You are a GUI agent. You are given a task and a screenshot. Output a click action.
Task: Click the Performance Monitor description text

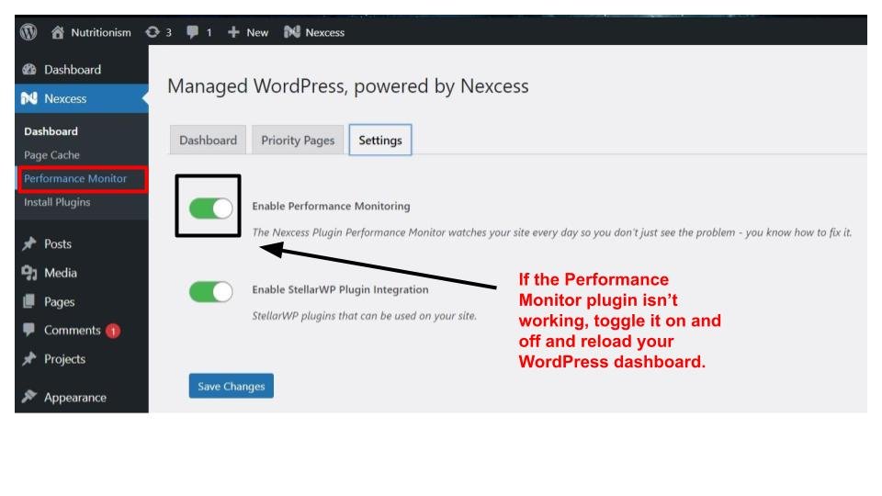click(552, 232)
